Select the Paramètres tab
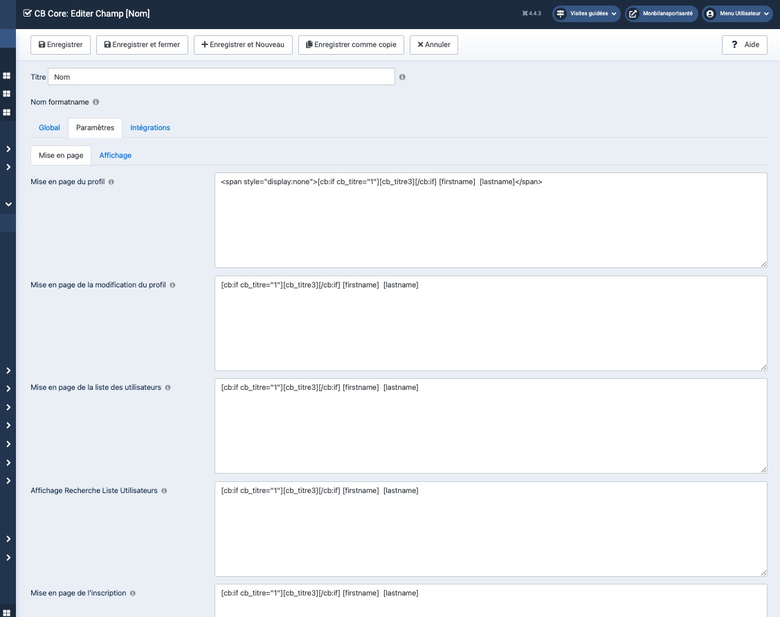Image resolution: width=780 pixels, height=617 pixels. (95, 128)
